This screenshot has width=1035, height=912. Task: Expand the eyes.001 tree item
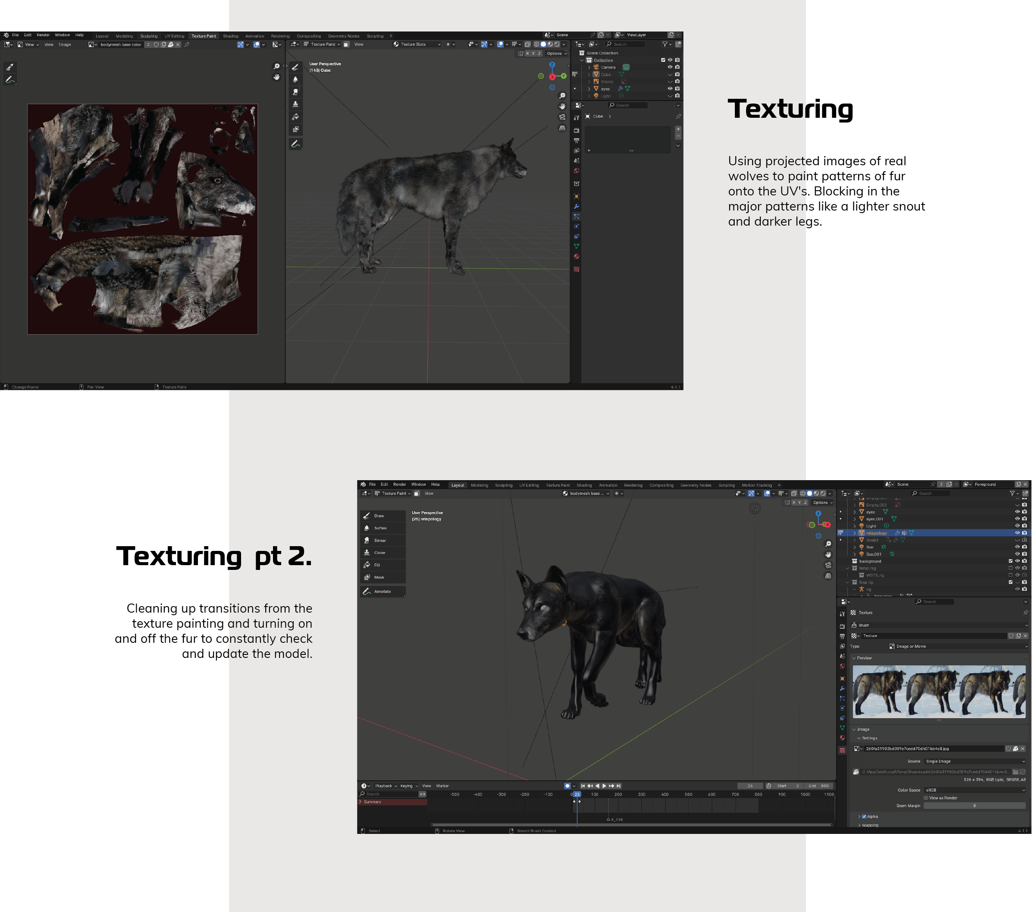pyautogui.click(x=855, y=519)
